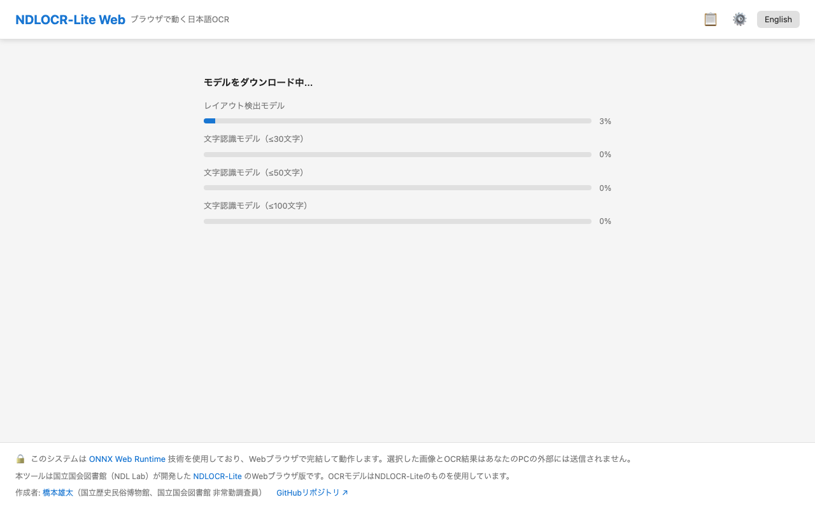The width and height of the screenshot is (815, 509).
Task: Switch the interface language using the English button
Action: coord(777,19)
